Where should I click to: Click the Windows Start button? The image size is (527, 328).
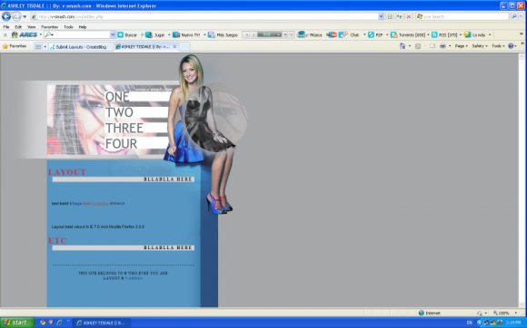[x=17, y=323]
